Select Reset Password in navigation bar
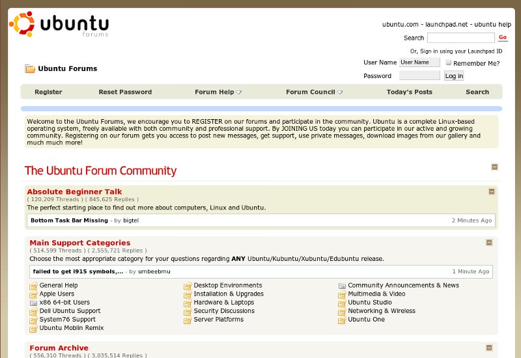Screen dimensions: 521x358 (125, 92)
